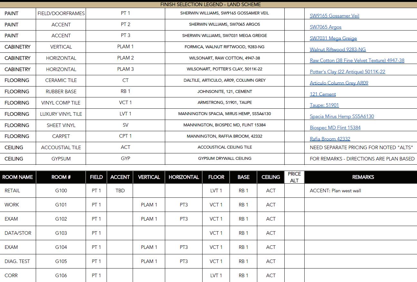Select the ACCOUSTICAL CEILING TILE description cell
417x282 pixels.
pos(224,147)
